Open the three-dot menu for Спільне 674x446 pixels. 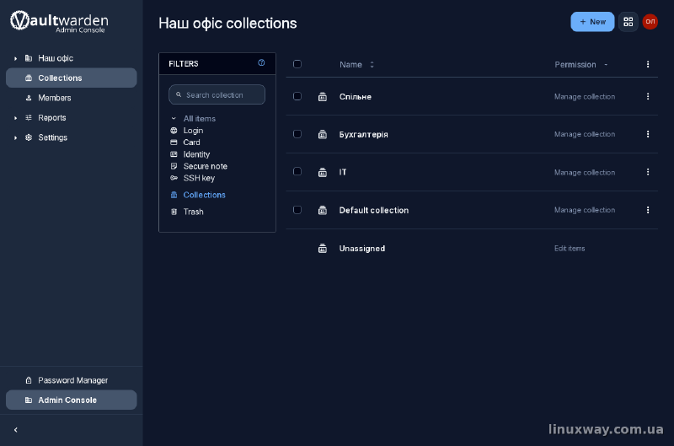click(x=648, y=96)
